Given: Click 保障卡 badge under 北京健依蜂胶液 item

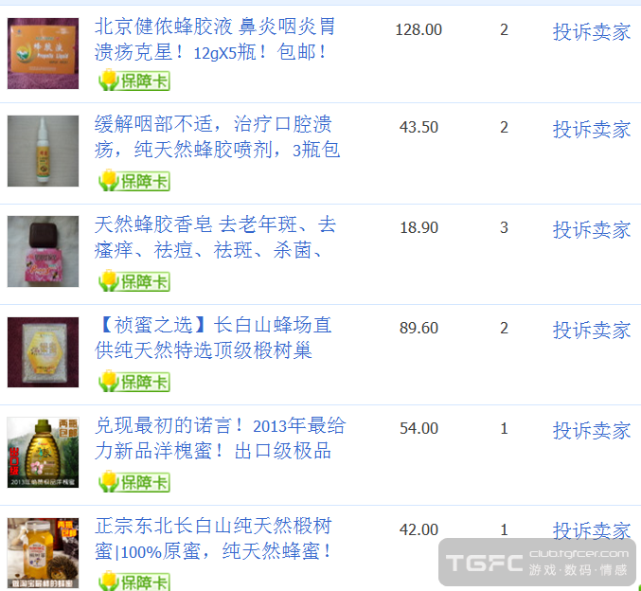Looking at the screenshot, I should point(134,81).
